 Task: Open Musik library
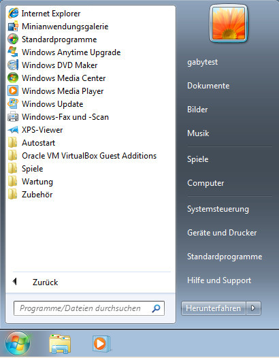pyautogui.click(x=198, y=133)
